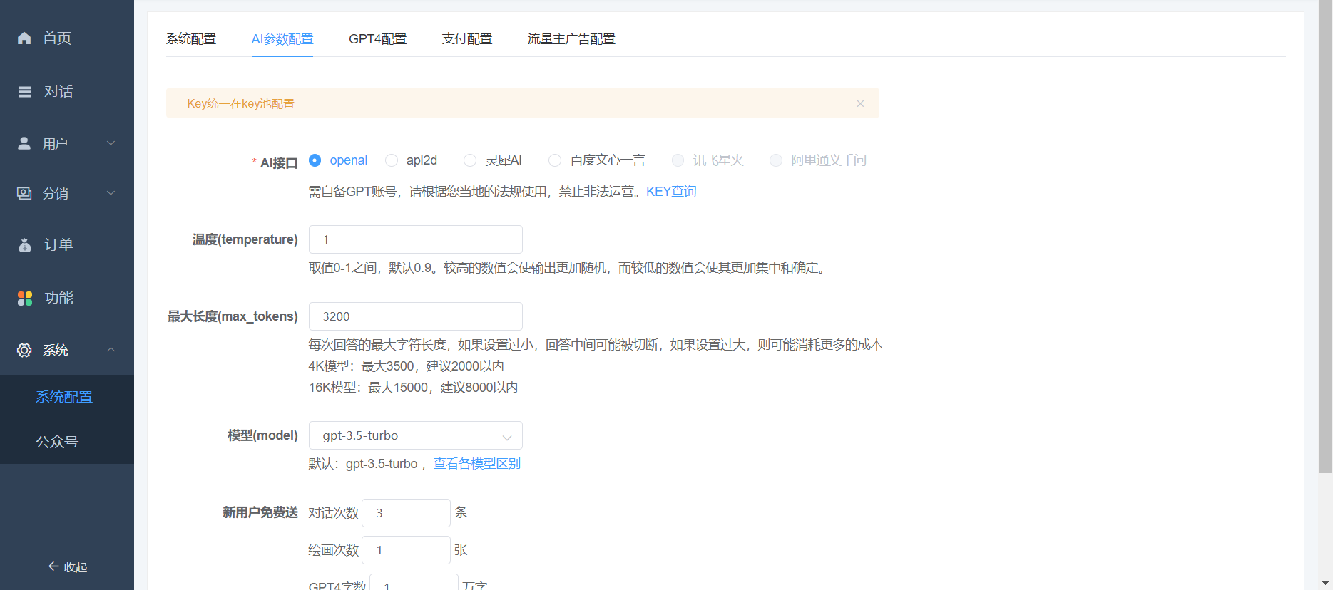Click the list icon beside 对话
1333x590 pixels.
coord(25,91)
